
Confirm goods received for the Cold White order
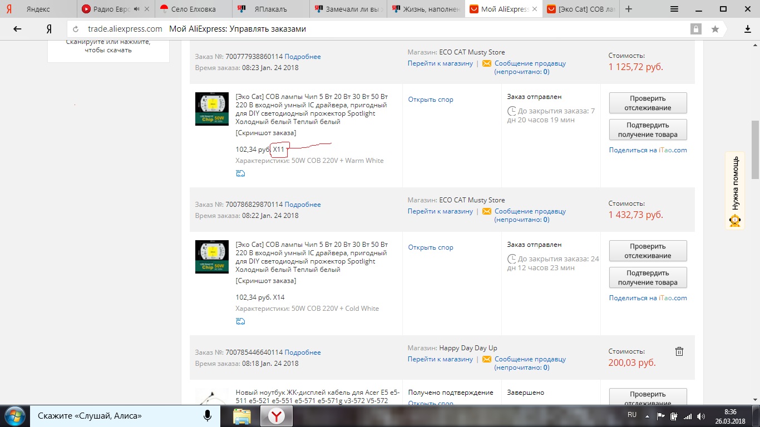click(648, 277)
